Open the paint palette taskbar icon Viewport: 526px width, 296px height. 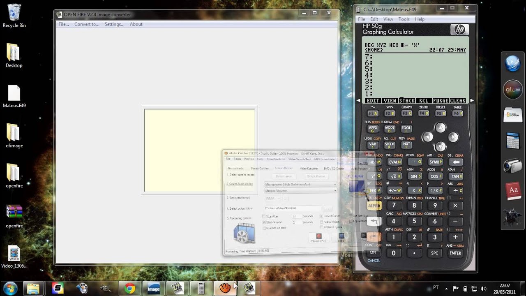pyautogui.click(x=82, y=289)
